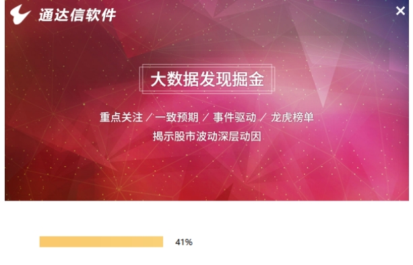Click the 动因 characters ending the subtitle
Viewport: 413px width, 265px height.
coord(251,137)
